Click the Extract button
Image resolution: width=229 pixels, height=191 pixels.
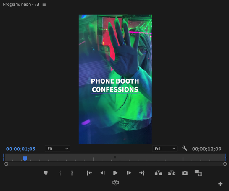click(172, 173)
